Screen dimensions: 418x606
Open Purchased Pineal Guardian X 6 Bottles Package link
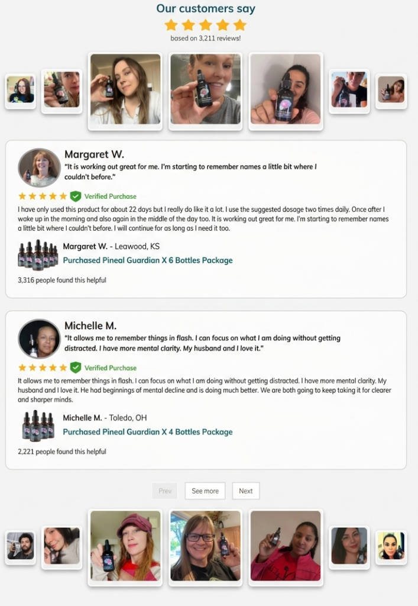[x=148, y=260]
